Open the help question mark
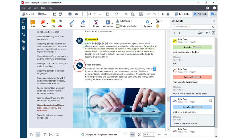This screenshot has width=238, height=138. click(214, 8)
